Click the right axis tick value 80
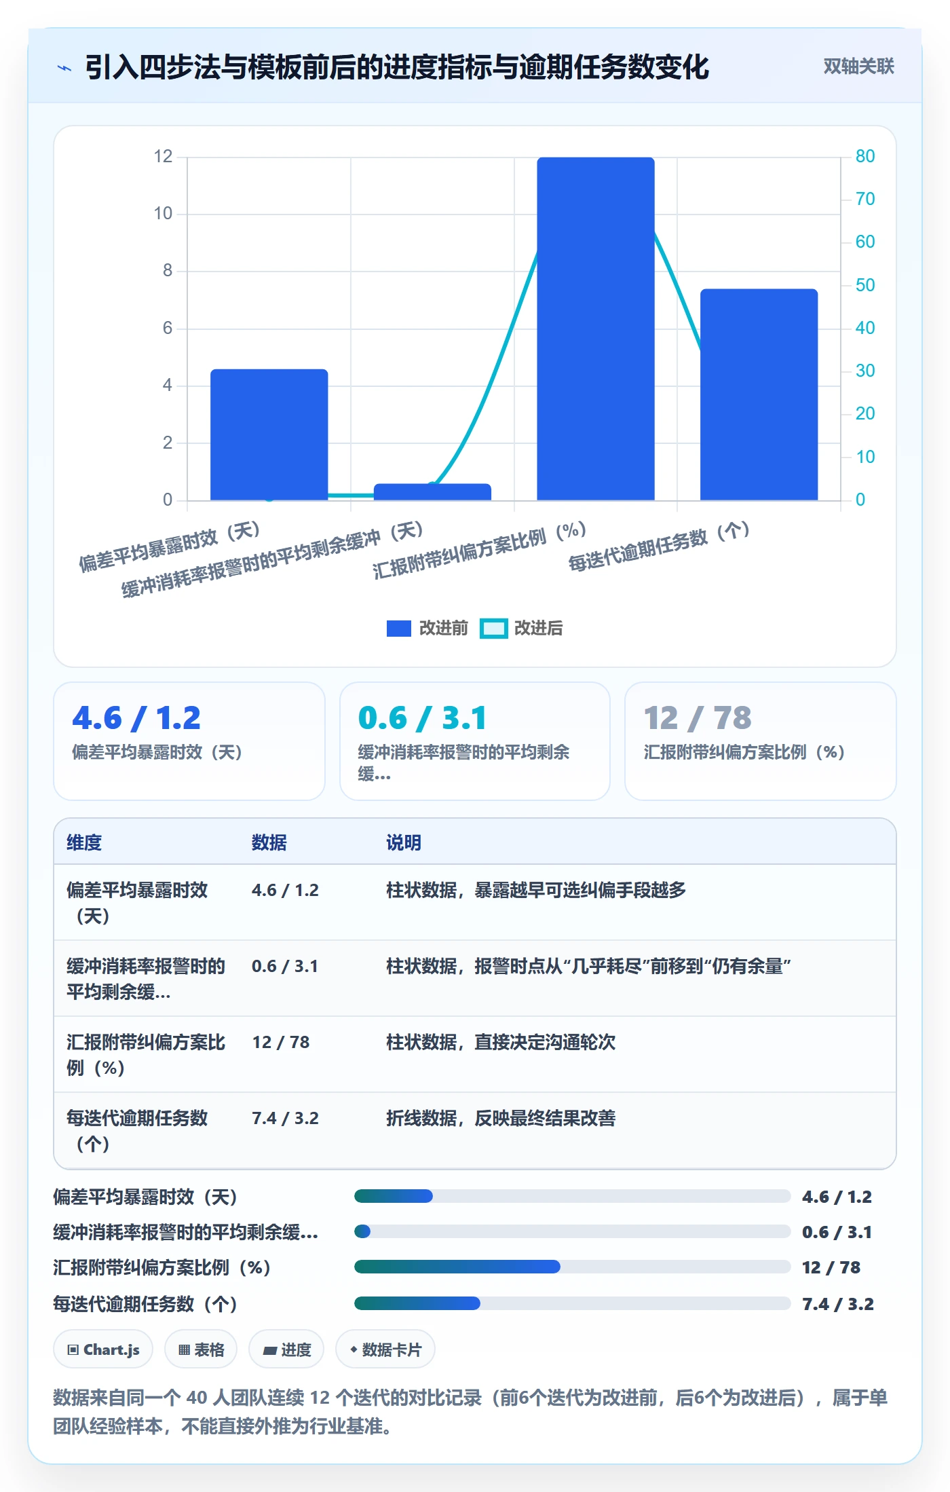 (865, 156)
